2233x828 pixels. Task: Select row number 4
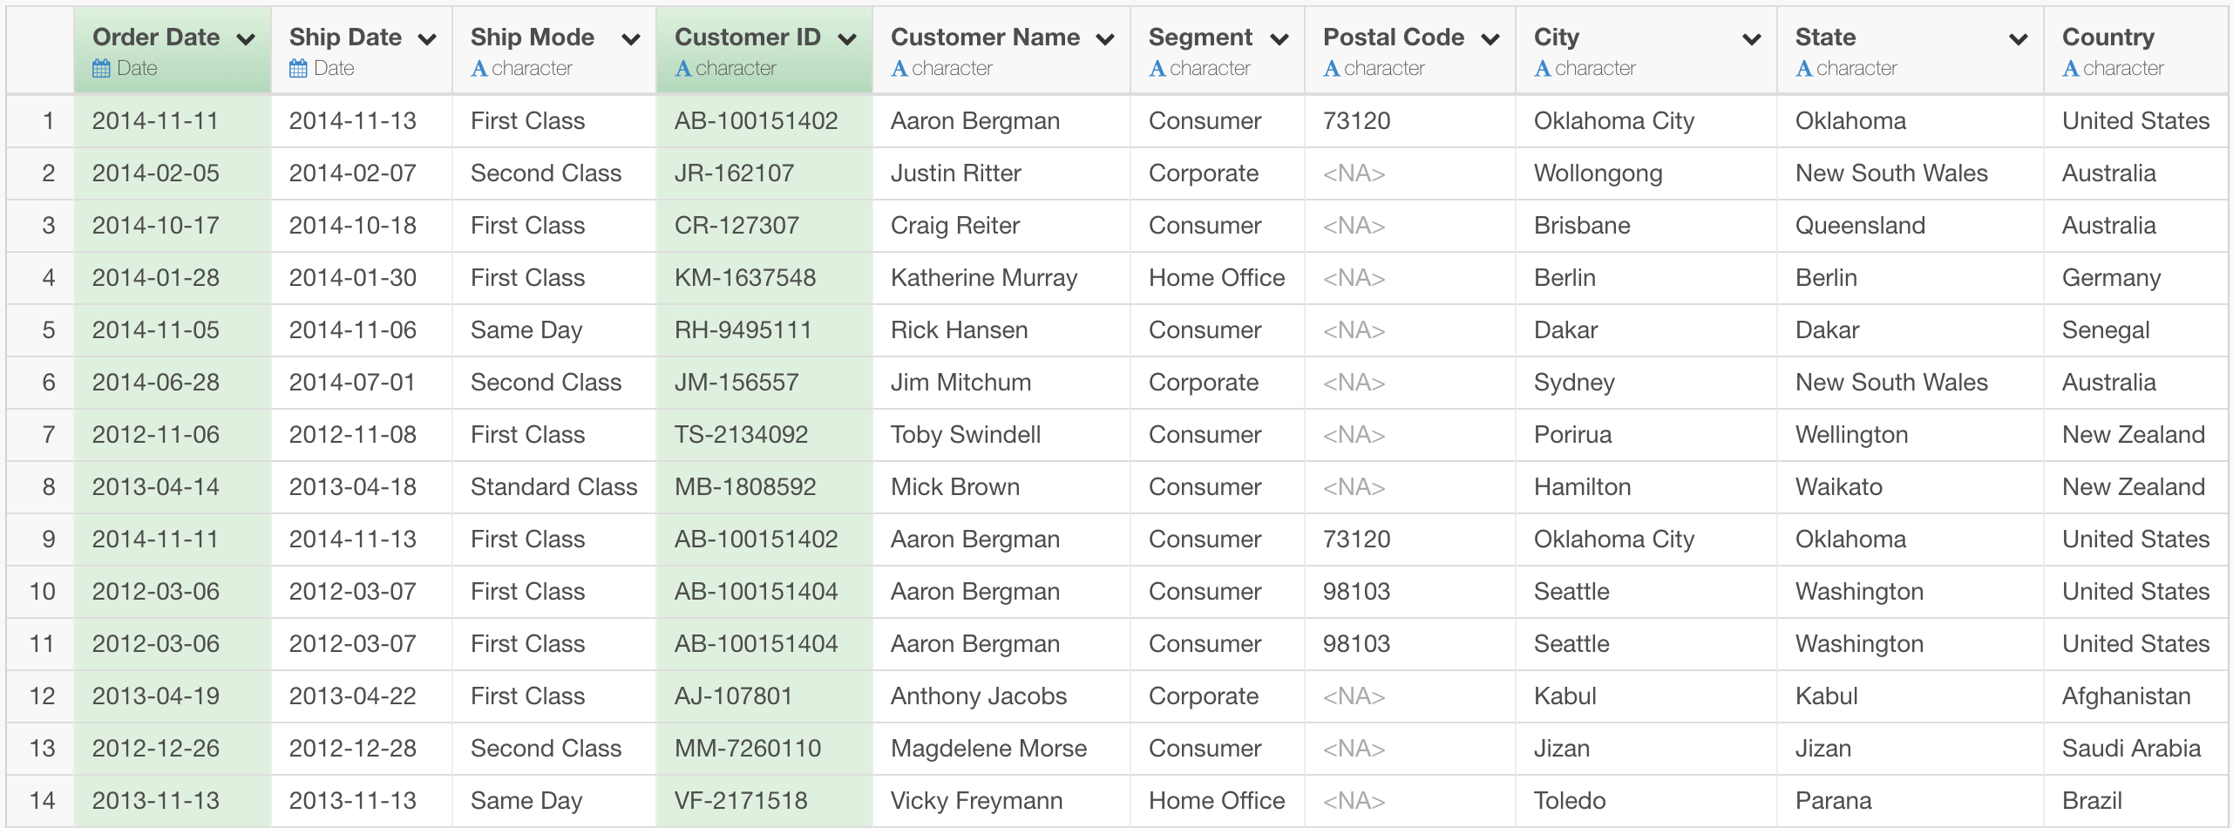(x=49, y=278)
